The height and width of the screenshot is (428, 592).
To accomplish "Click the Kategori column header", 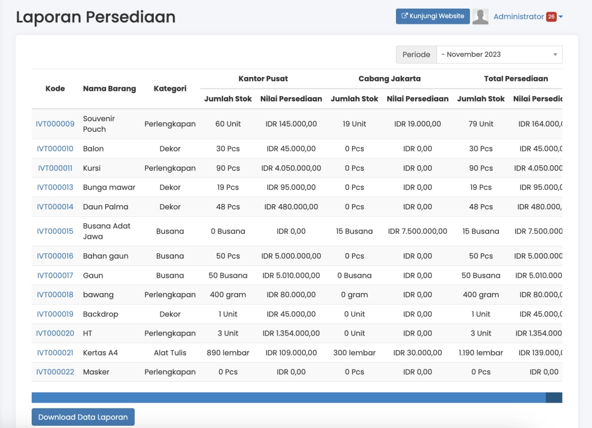I will (170, 88).
